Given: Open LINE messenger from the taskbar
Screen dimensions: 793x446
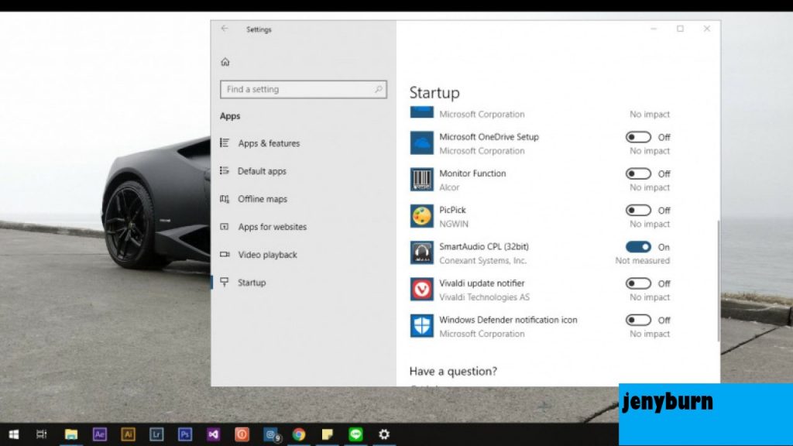Looking at the screenshot, I should (355, 434).
